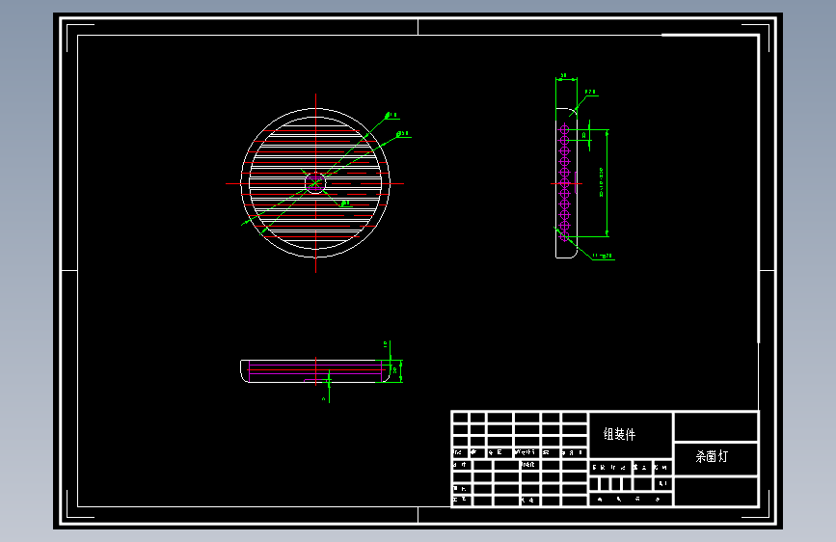Image resolution: width=836 pixels, height=542 pixels.
Task: Select the horizontal section view of the lamp
Action: (315, 370)
